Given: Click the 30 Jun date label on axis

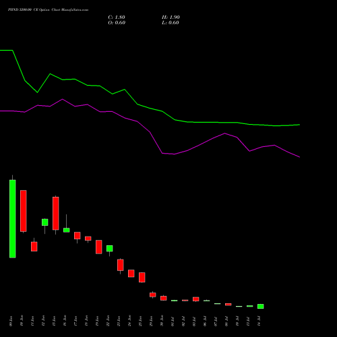Looking at the screenshot, I should click(162, 321).
